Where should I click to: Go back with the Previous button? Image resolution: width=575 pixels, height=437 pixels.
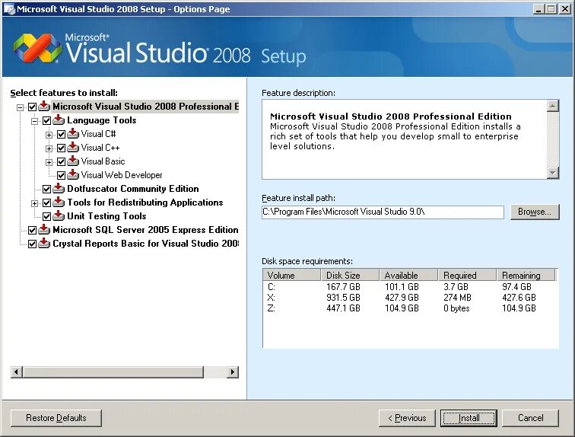407,418
